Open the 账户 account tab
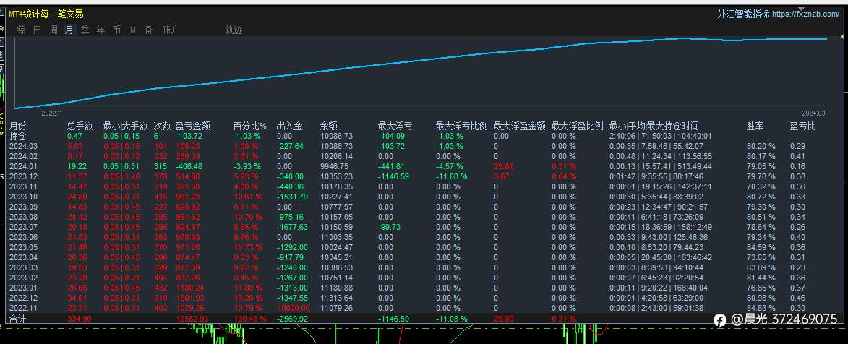848x344 pixels. (171, 30)
